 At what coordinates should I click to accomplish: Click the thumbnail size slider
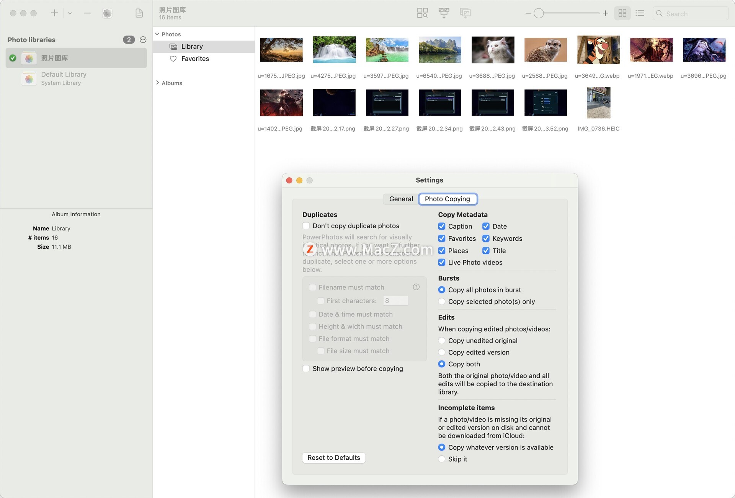pos(539,13)
